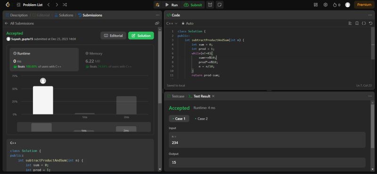
Task: Expand the Code panel more options
Action: pyautogui.click(x=370, y=15)
